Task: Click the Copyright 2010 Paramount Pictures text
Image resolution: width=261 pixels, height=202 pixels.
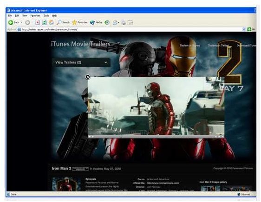Action: [x=233, y=168]
